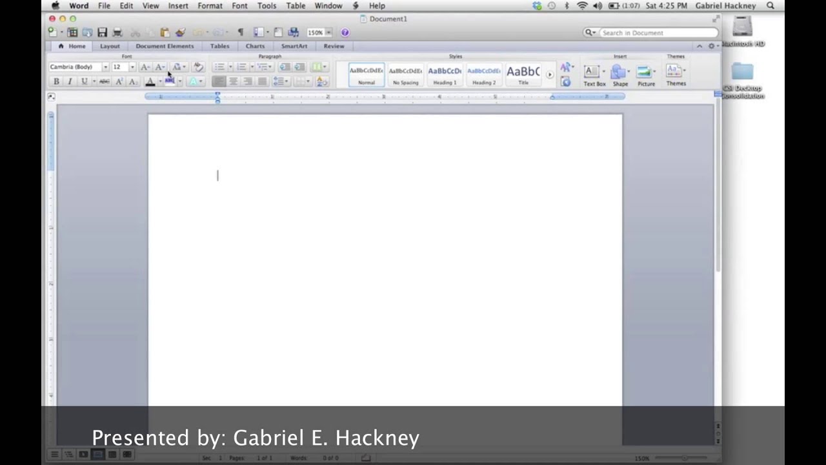Select the Format Painter brush icon

(180, 32)
